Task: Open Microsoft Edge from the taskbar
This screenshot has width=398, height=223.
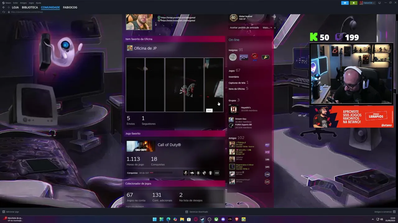Action: click(168, 219)
